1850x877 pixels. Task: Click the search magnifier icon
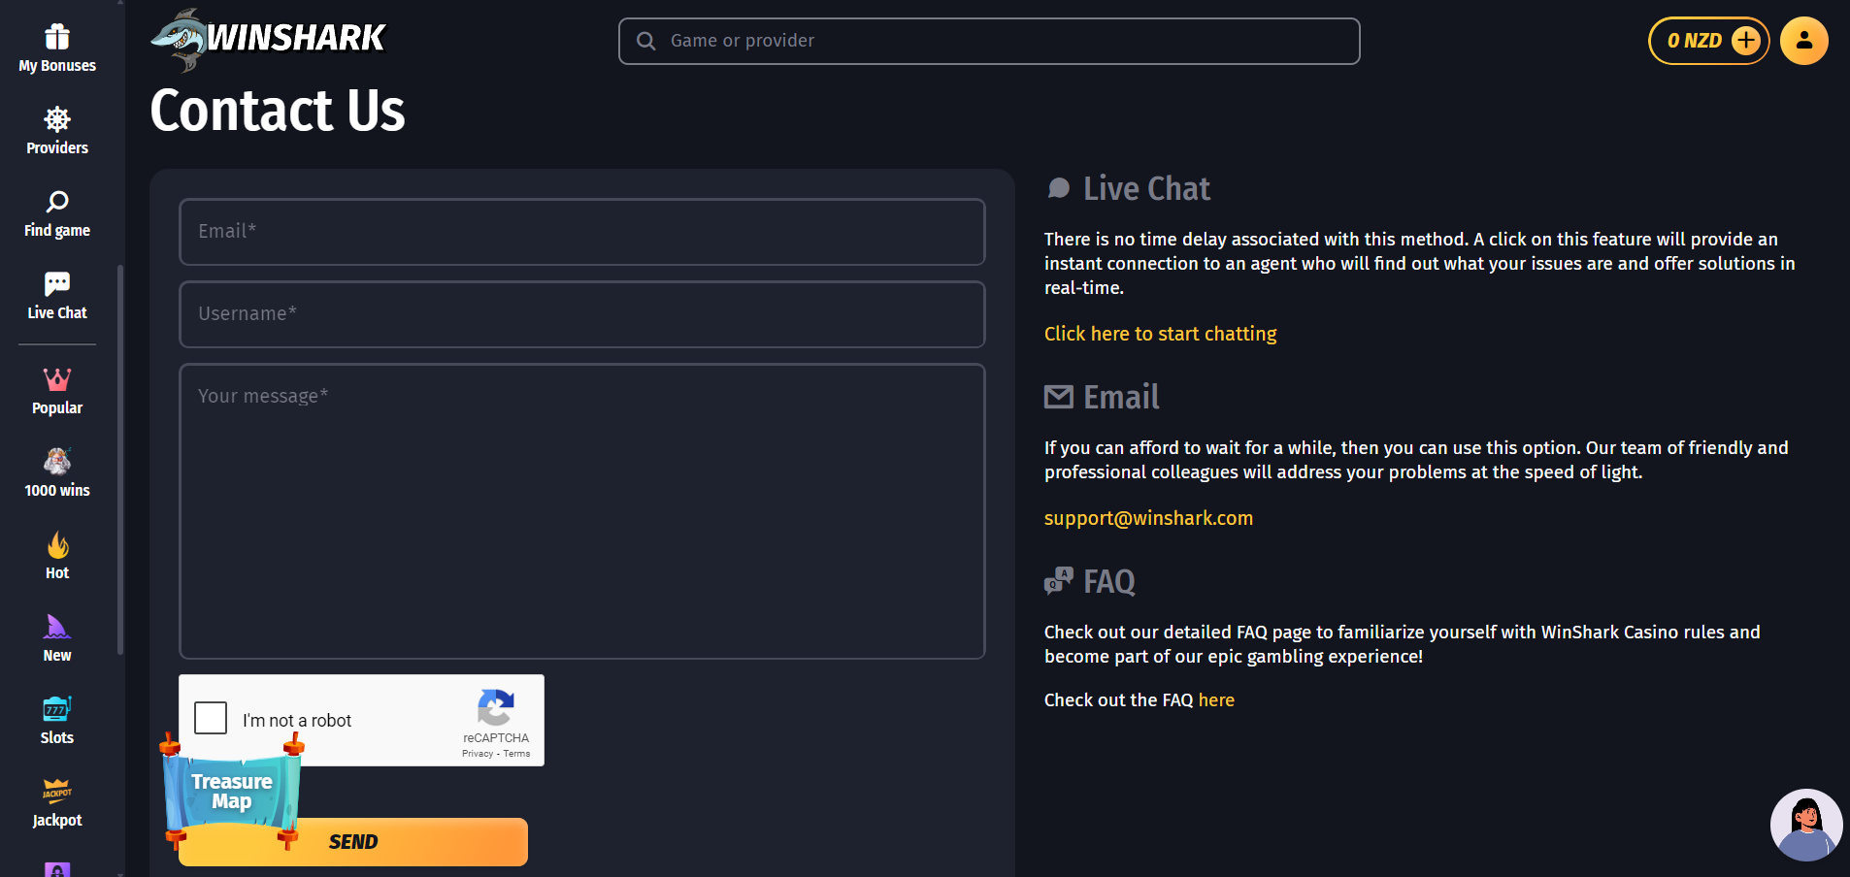coord(645,41)
